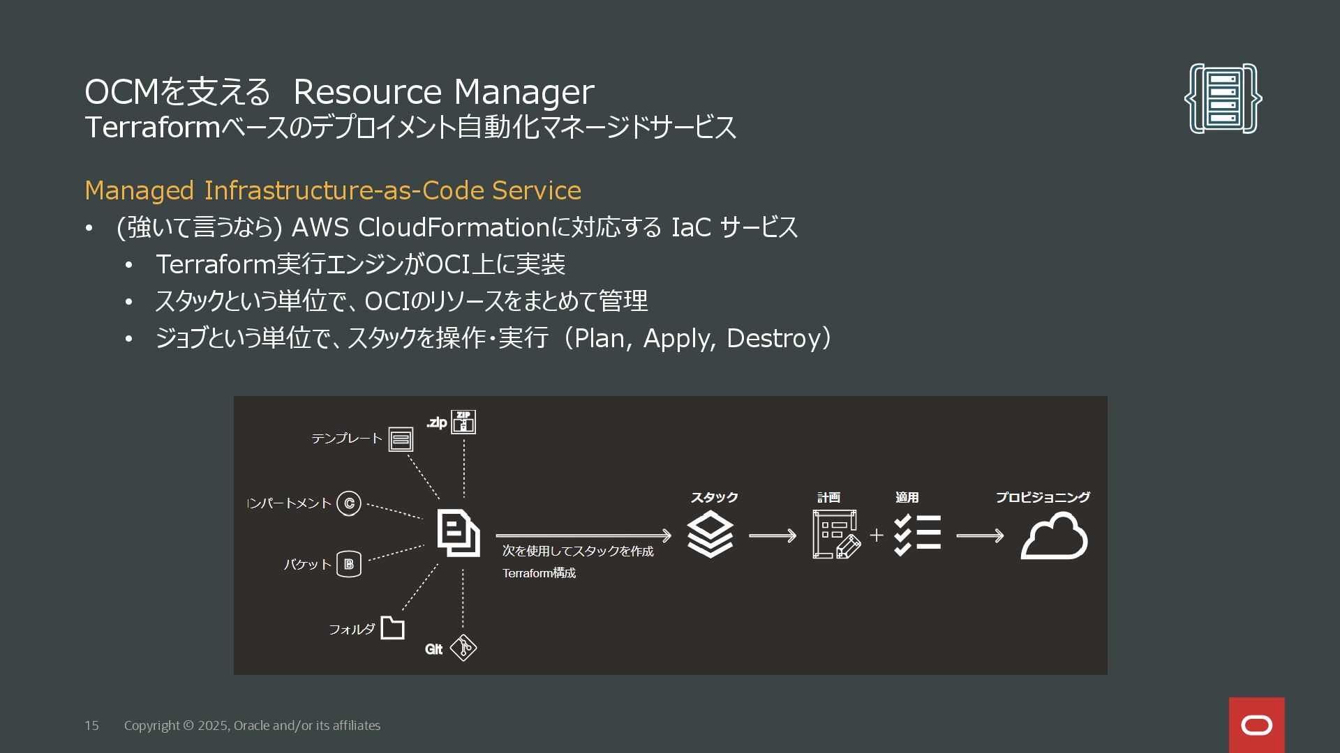The width and height of the screenshot is (1340, 753).
Task: Click the Git diamond icon
Action: pos(463,648)
